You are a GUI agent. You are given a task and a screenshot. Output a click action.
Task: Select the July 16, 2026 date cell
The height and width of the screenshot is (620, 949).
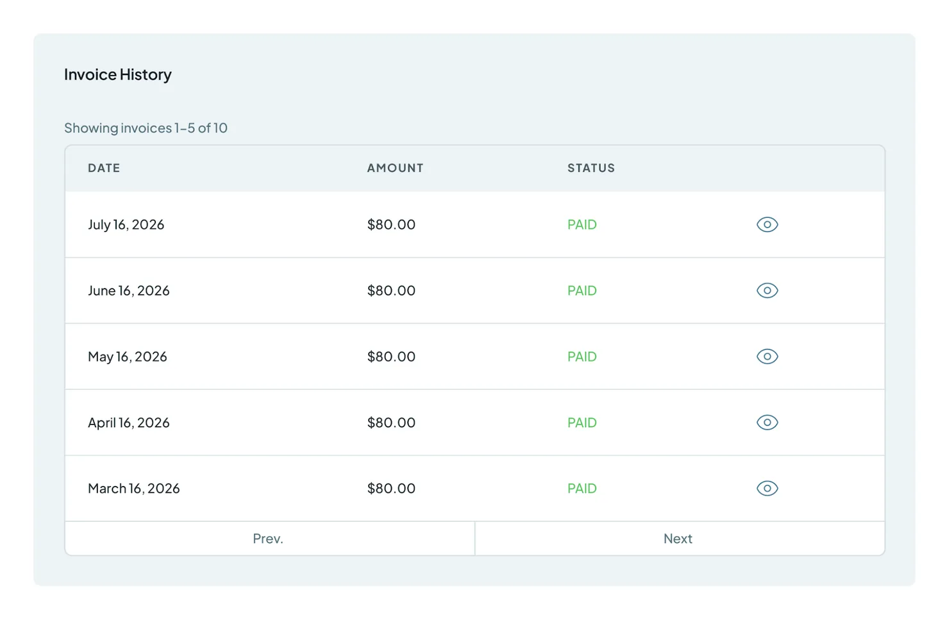126,224
